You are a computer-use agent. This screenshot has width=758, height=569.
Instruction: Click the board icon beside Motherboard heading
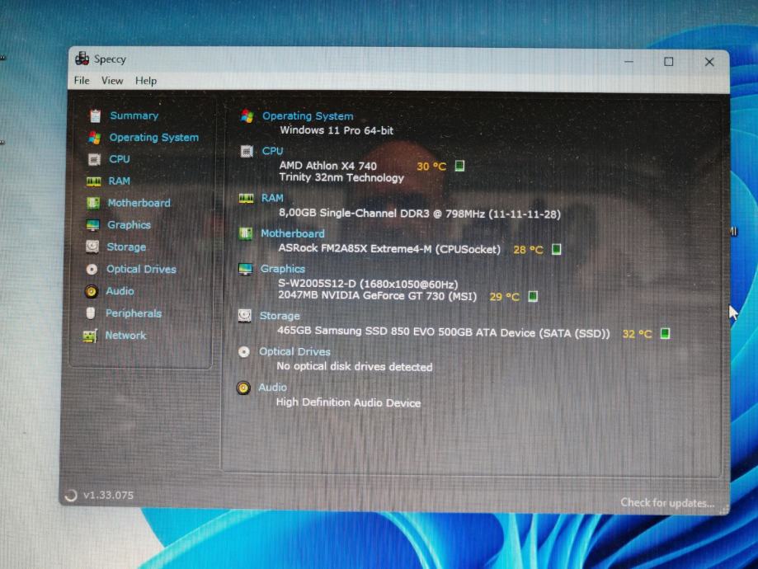point(246,233)
